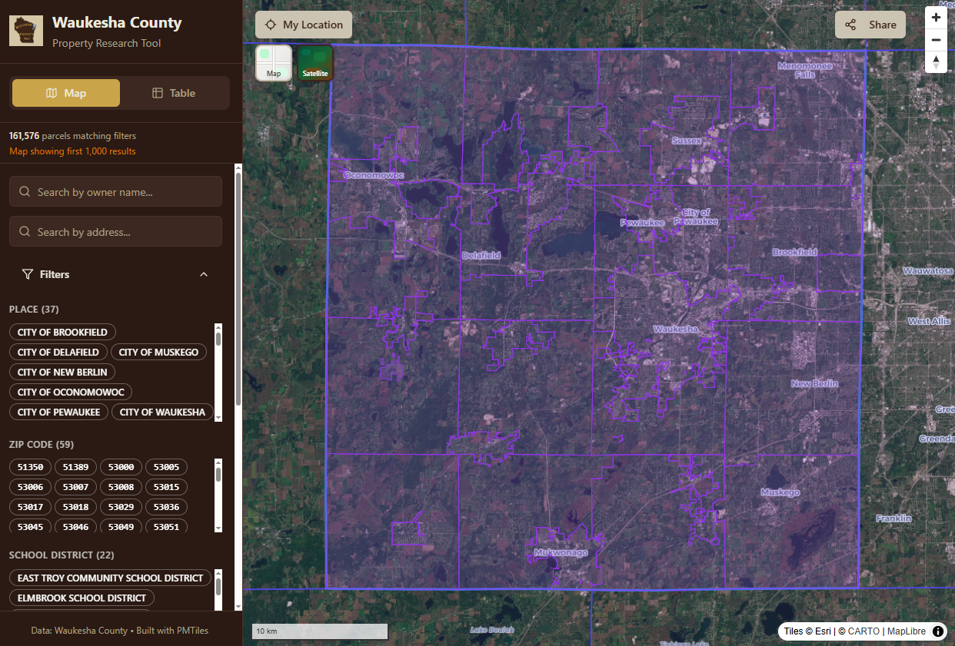Switch basemap to Map style thumbnail
Screen dimensions: 955x646
click(x=274, y=63)
